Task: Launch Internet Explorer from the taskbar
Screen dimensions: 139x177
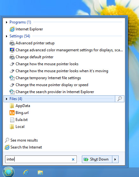Action: (x=26, y=172)
